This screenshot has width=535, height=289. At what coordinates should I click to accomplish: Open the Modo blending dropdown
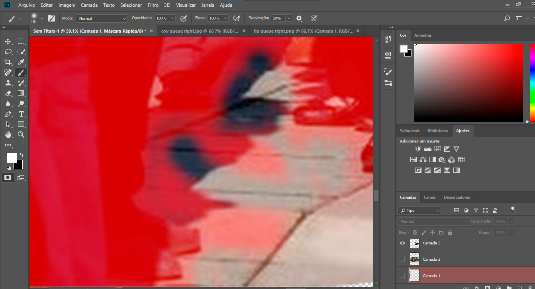[101, 18]
